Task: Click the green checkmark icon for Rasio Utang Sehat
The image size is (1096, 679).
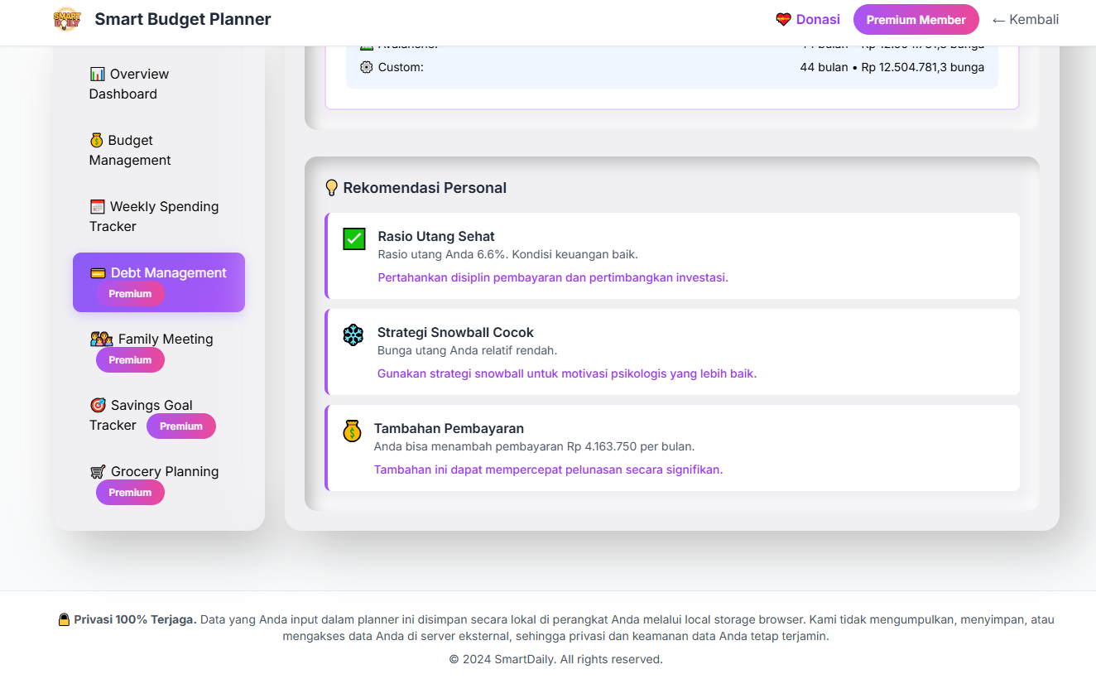Action: (x=354, y=239)
